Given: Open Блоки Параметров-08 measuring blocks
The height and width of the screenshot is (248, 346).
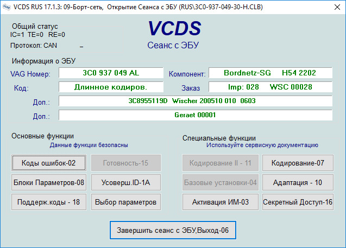Looking at the screenshot, I should [x=49, y=182].
